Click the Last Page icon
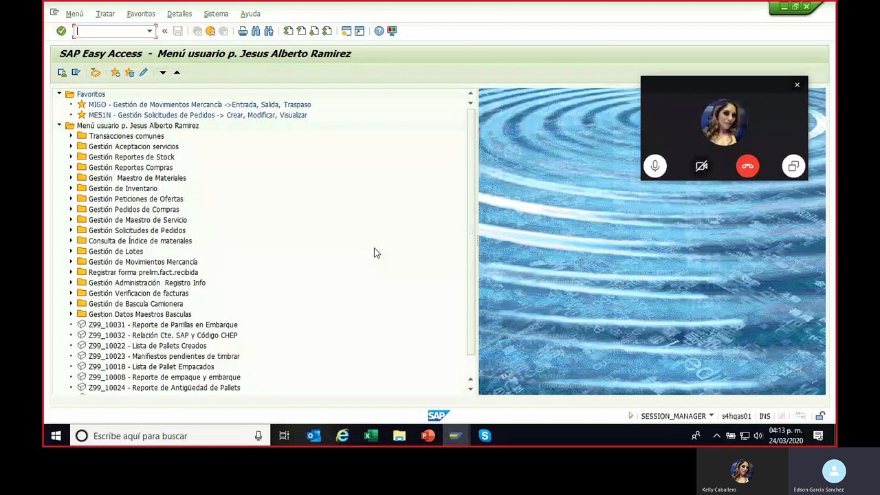880x495 pixels. point(327,31)
